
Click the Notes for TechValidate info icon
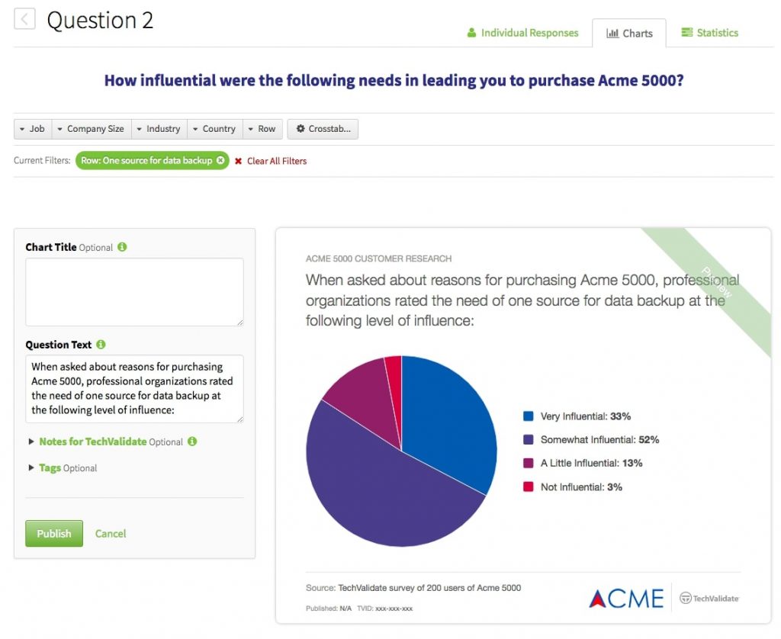tap(192, 442)
